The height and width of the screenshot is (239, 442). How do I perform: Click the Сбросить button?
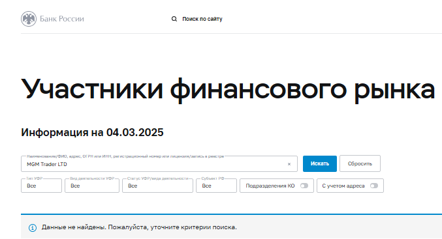360,163
